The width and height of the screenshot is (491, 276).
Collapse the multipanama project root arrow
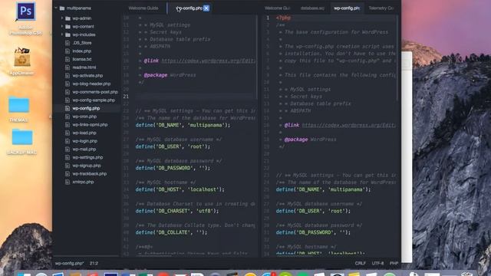pos(56,8)
